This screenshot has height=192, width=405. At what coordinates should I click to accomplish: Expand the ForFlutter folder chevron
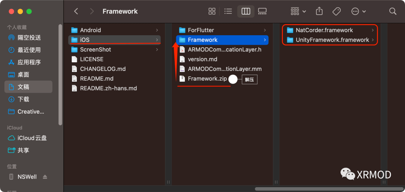[265, 30]
